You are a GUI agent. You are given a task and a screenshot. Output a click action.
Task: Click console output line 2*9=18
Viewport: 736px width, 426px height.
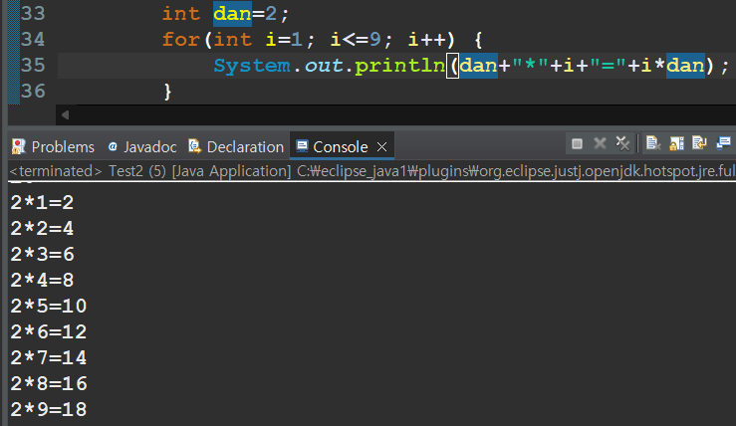point(49,410)
